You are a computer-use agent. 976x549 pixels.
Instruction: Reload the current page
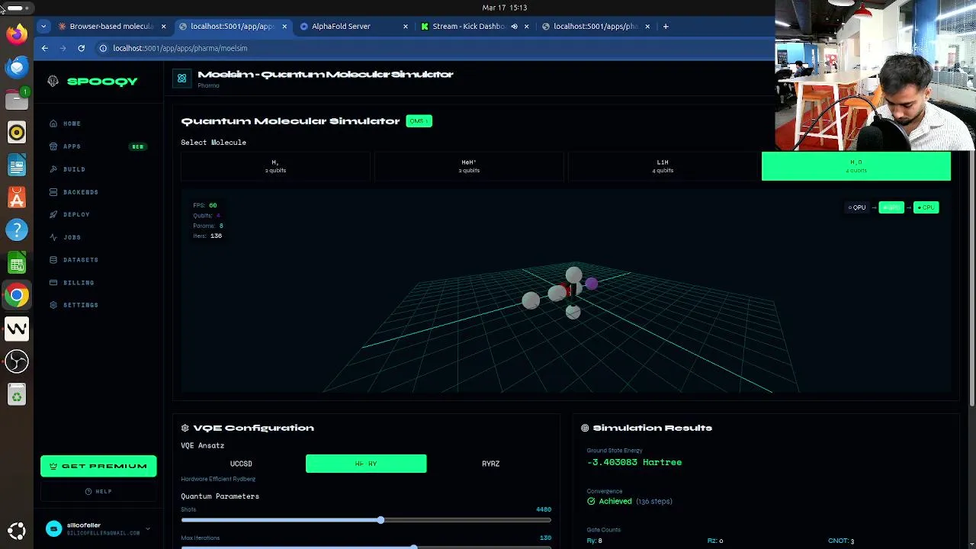[81, 48]
